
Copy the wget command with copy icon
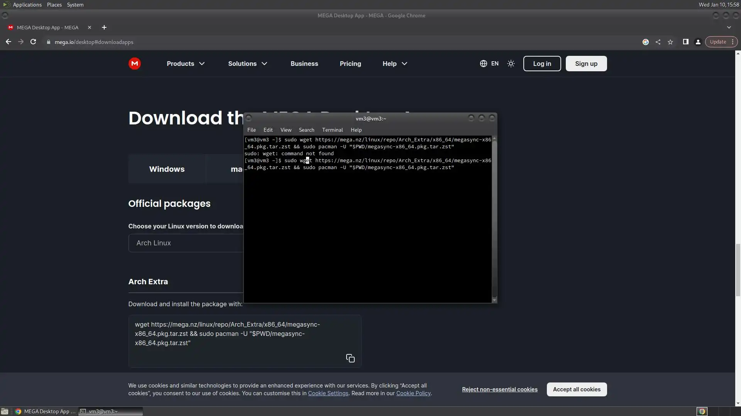(x=350, y=358)
